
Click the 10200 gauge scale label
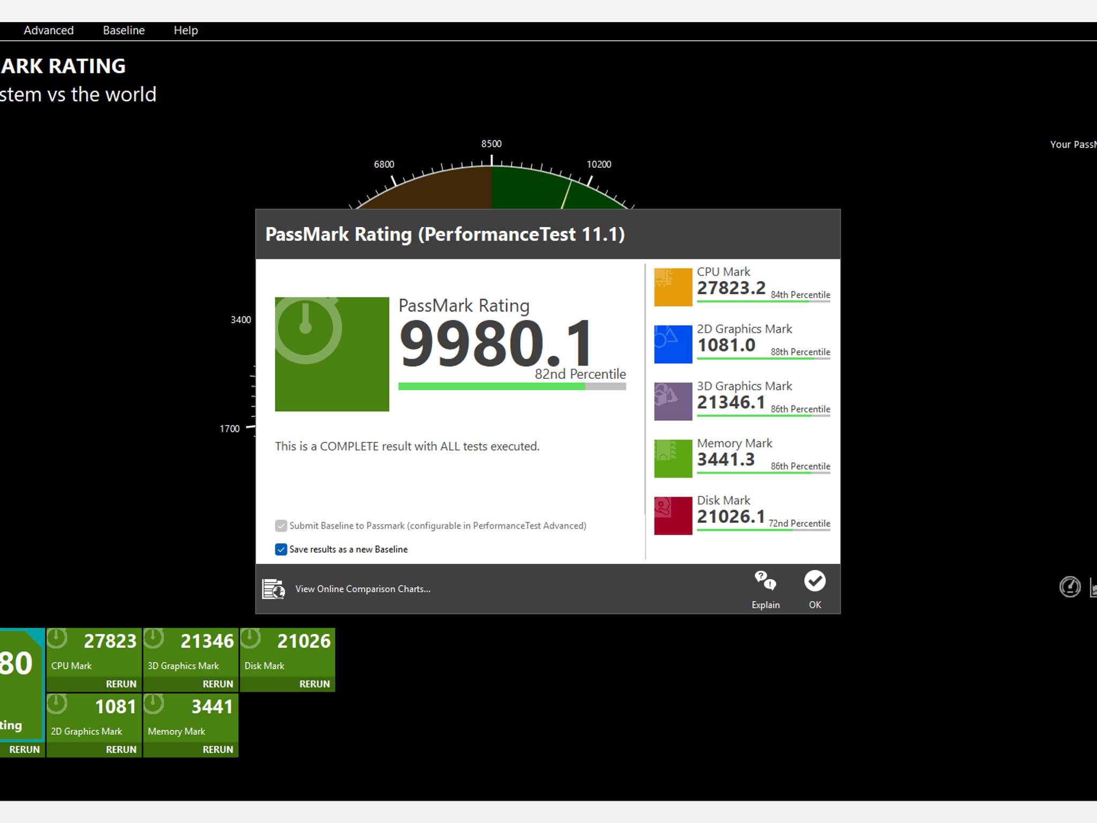599,164
